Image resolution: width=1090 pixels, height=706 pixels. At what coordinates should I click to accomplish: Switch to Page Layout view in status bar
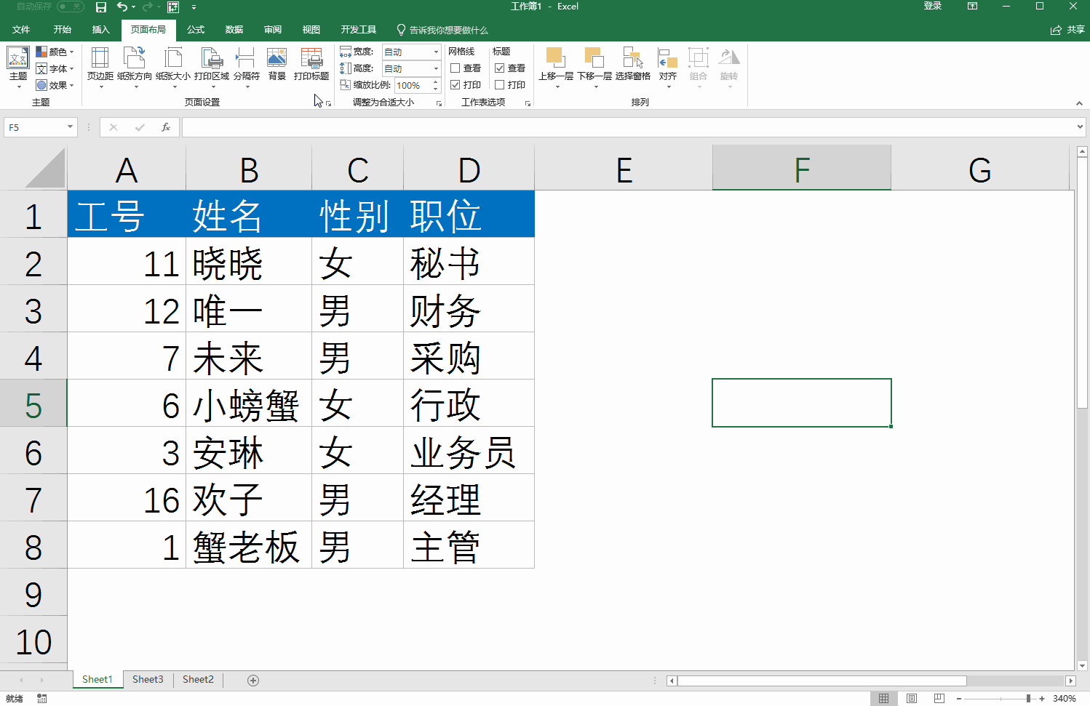tap(912, 699)
